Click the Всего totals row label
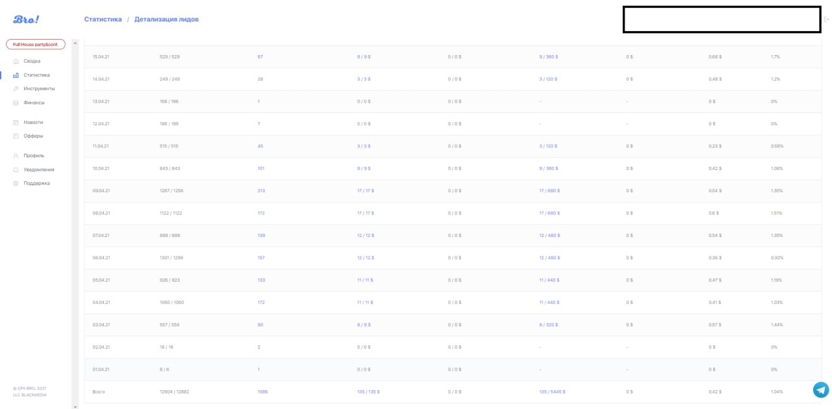The image size is (832, 409). tap(99, 392)
